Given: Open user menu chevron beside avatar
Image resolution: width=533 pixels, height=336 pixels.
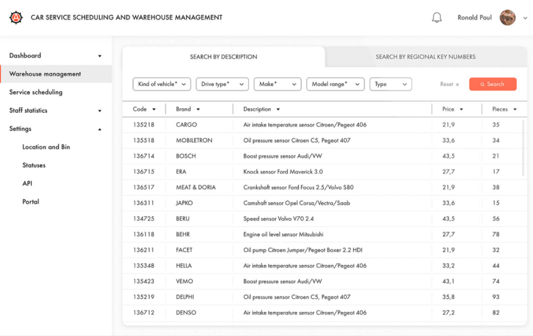Looking at the screenshot, I should point(525,18).
